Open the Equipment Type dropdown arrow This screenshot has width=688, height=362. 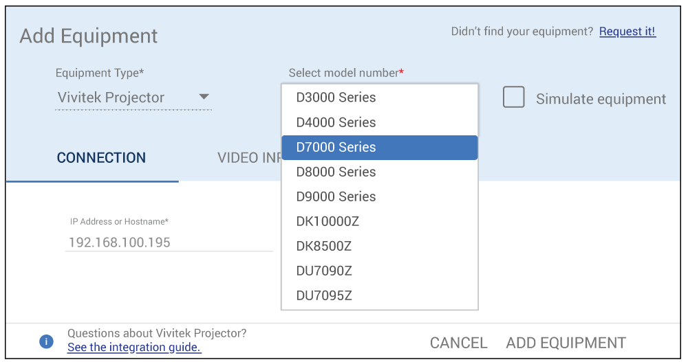(x=204, y=97)
